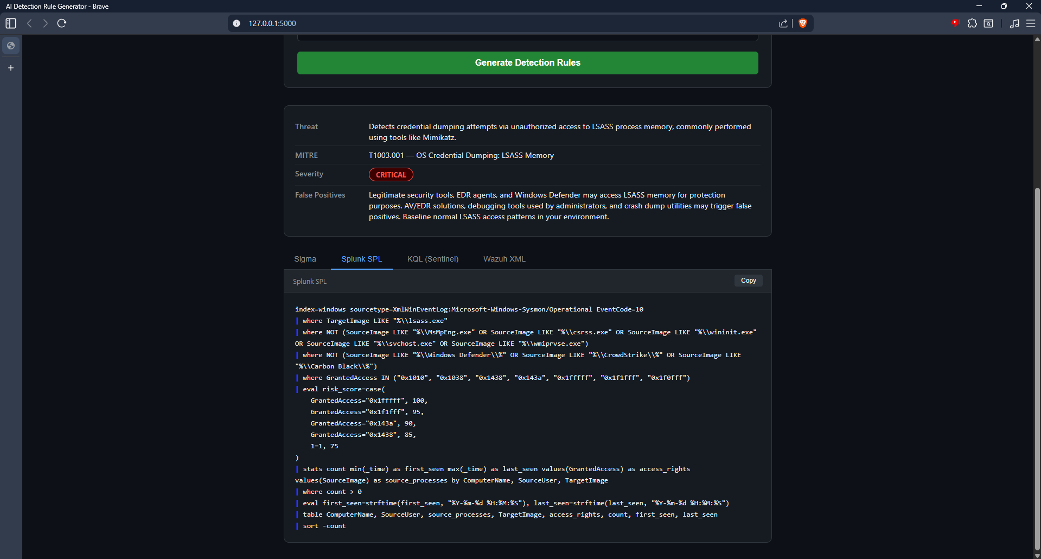Switch to the Sigma tab
1041x559 pixels.
click(305, 259)
